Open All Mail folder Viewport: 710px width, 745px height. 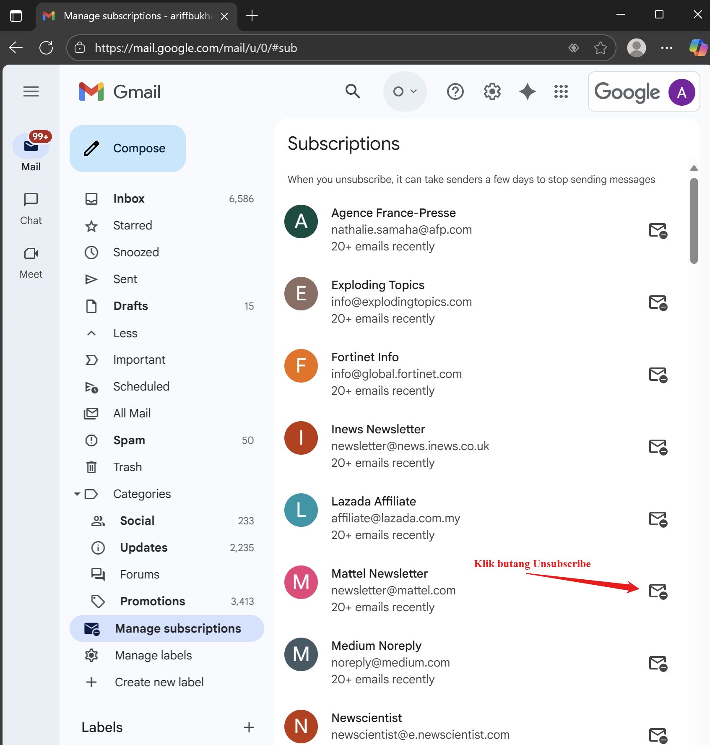(x=167, y=413)
